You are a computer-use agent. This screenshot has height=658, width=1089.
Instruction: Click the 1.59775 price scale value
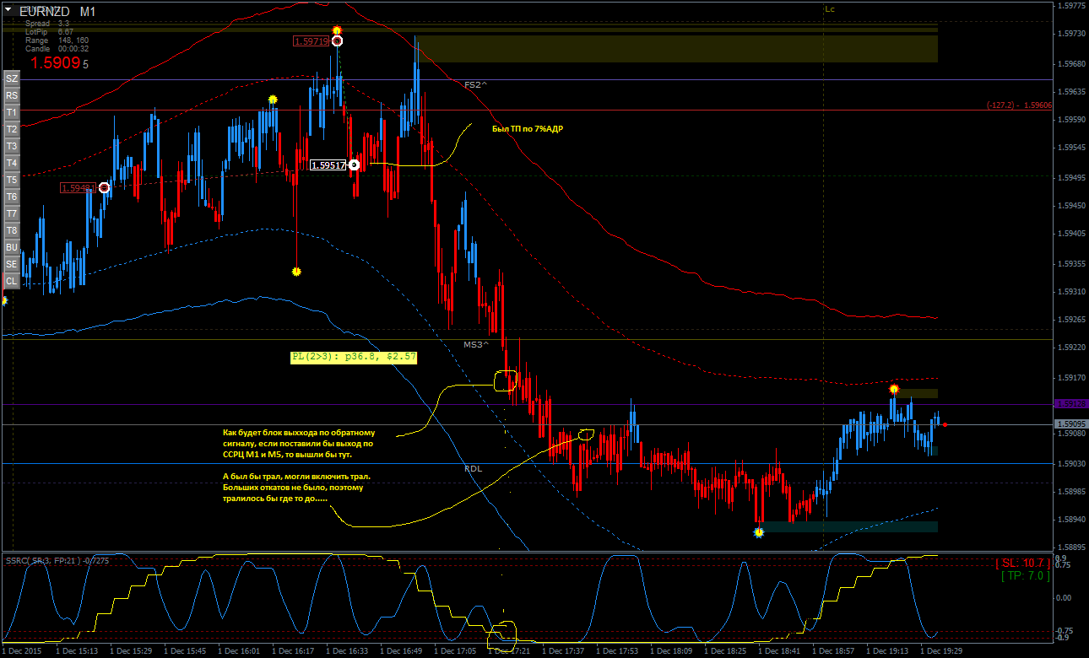click(x=1070, y=6)
